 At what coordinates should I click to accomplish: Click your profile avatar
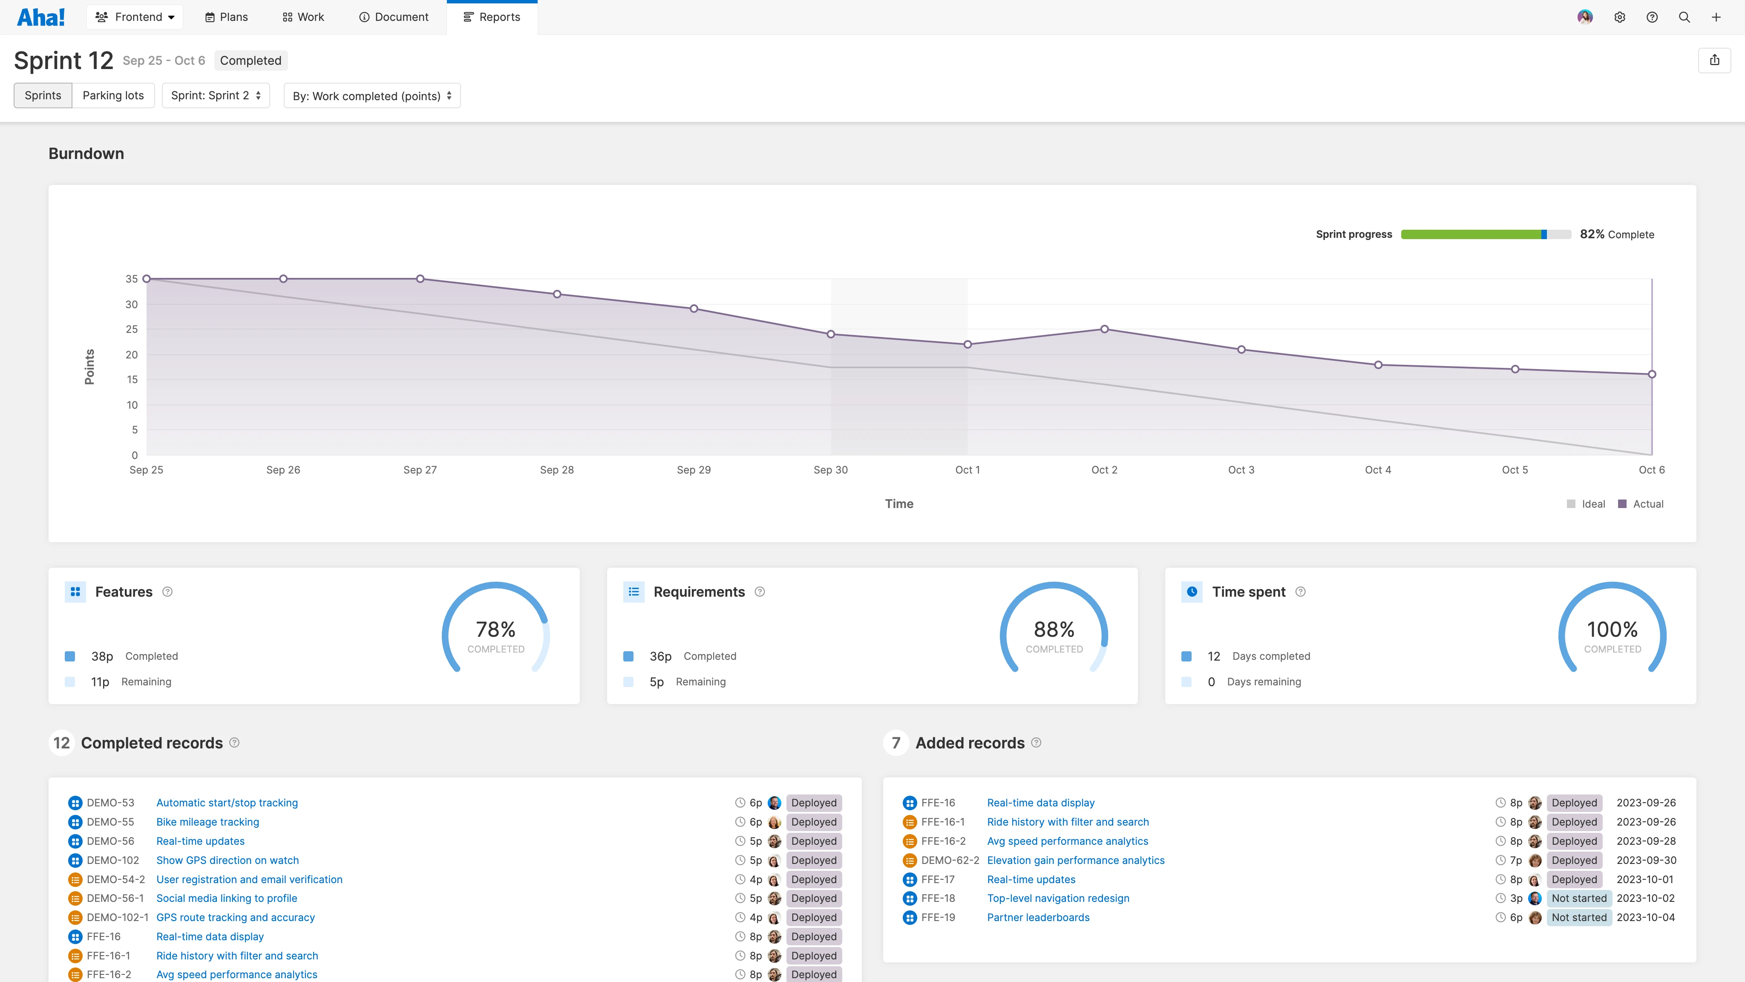tap(1584, 17)
